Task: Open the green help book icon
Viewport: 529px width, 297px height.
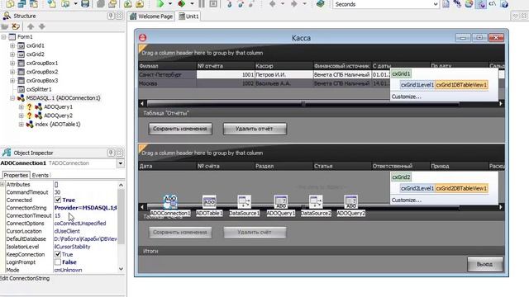Action: 321,4
